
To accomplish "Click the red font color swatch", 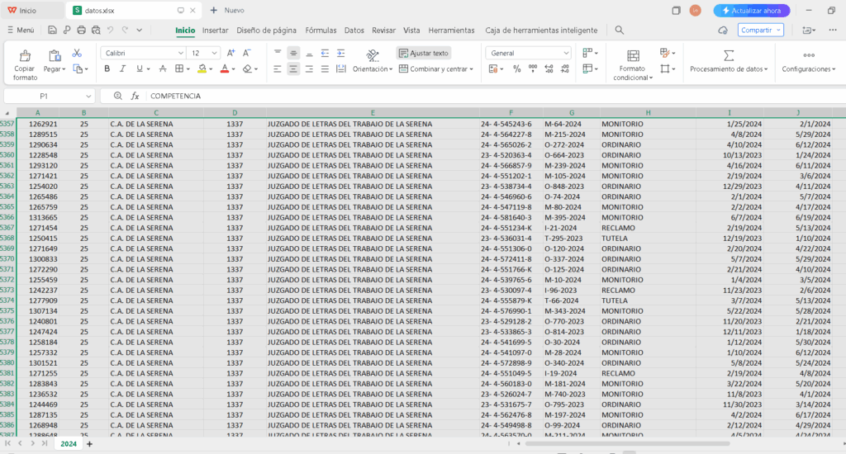I will [224, 69].
